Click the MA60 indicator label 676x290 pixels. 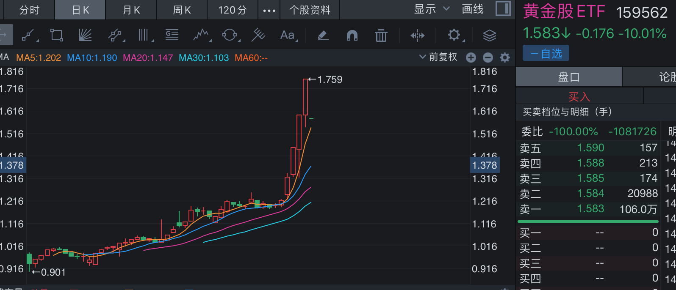(x=251, y=57)
